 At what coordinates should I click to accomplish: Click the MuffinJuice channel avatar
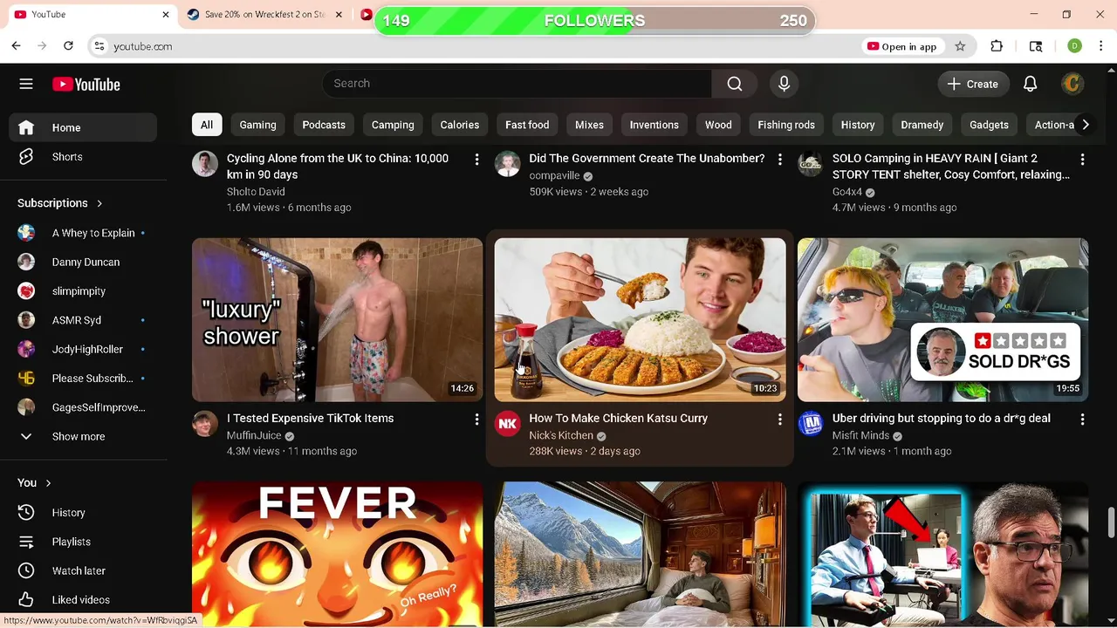click(205, 424)
